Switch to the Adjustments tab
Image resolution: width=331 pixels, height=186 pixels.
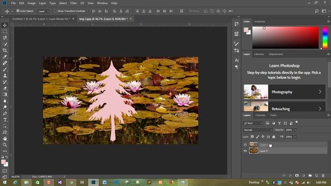276,54
